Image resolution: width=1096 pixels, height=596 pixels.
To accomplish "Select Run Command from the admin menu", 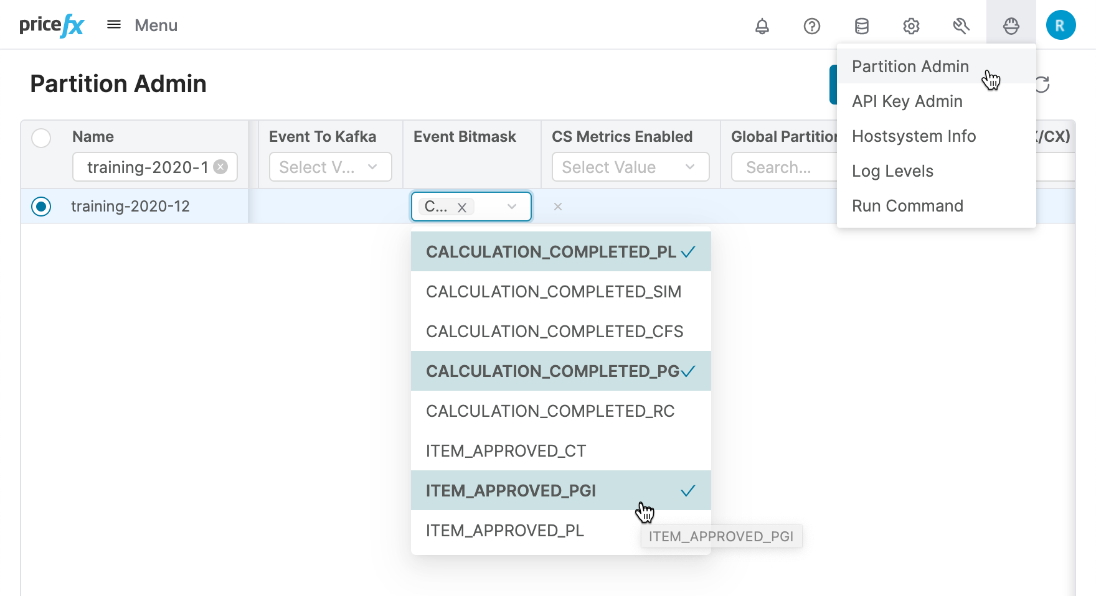I will tap(907, 205).
